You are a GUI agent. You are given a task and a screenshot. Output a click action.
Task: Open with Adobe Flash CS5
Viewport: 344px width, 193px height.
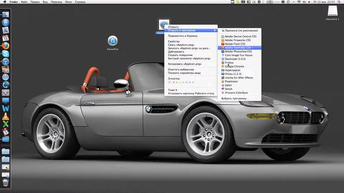tap(240, 44)
